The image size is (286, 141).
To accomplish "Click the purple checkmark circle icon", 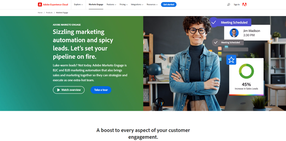I will tap(214, 22).
